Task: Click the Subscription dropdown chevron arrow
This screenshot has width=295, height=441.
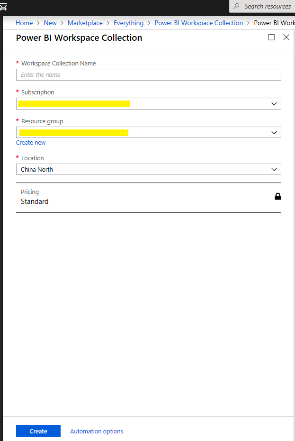Action: pyautogui.click(x=274, y=104)
